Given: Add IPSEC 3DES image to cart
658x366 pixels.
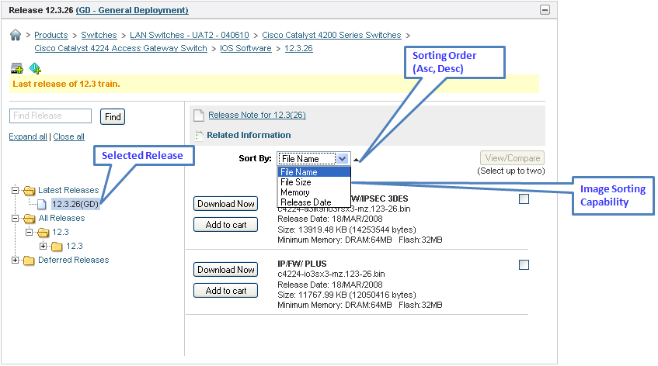Looking at the screenshot, I should 226,225.
